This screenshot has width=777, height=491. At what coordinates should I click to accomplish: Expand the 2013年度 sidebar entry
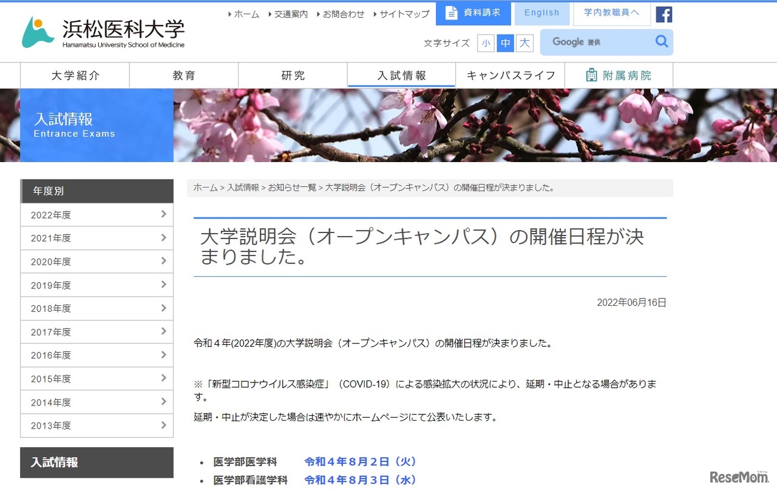pos(97,425)
